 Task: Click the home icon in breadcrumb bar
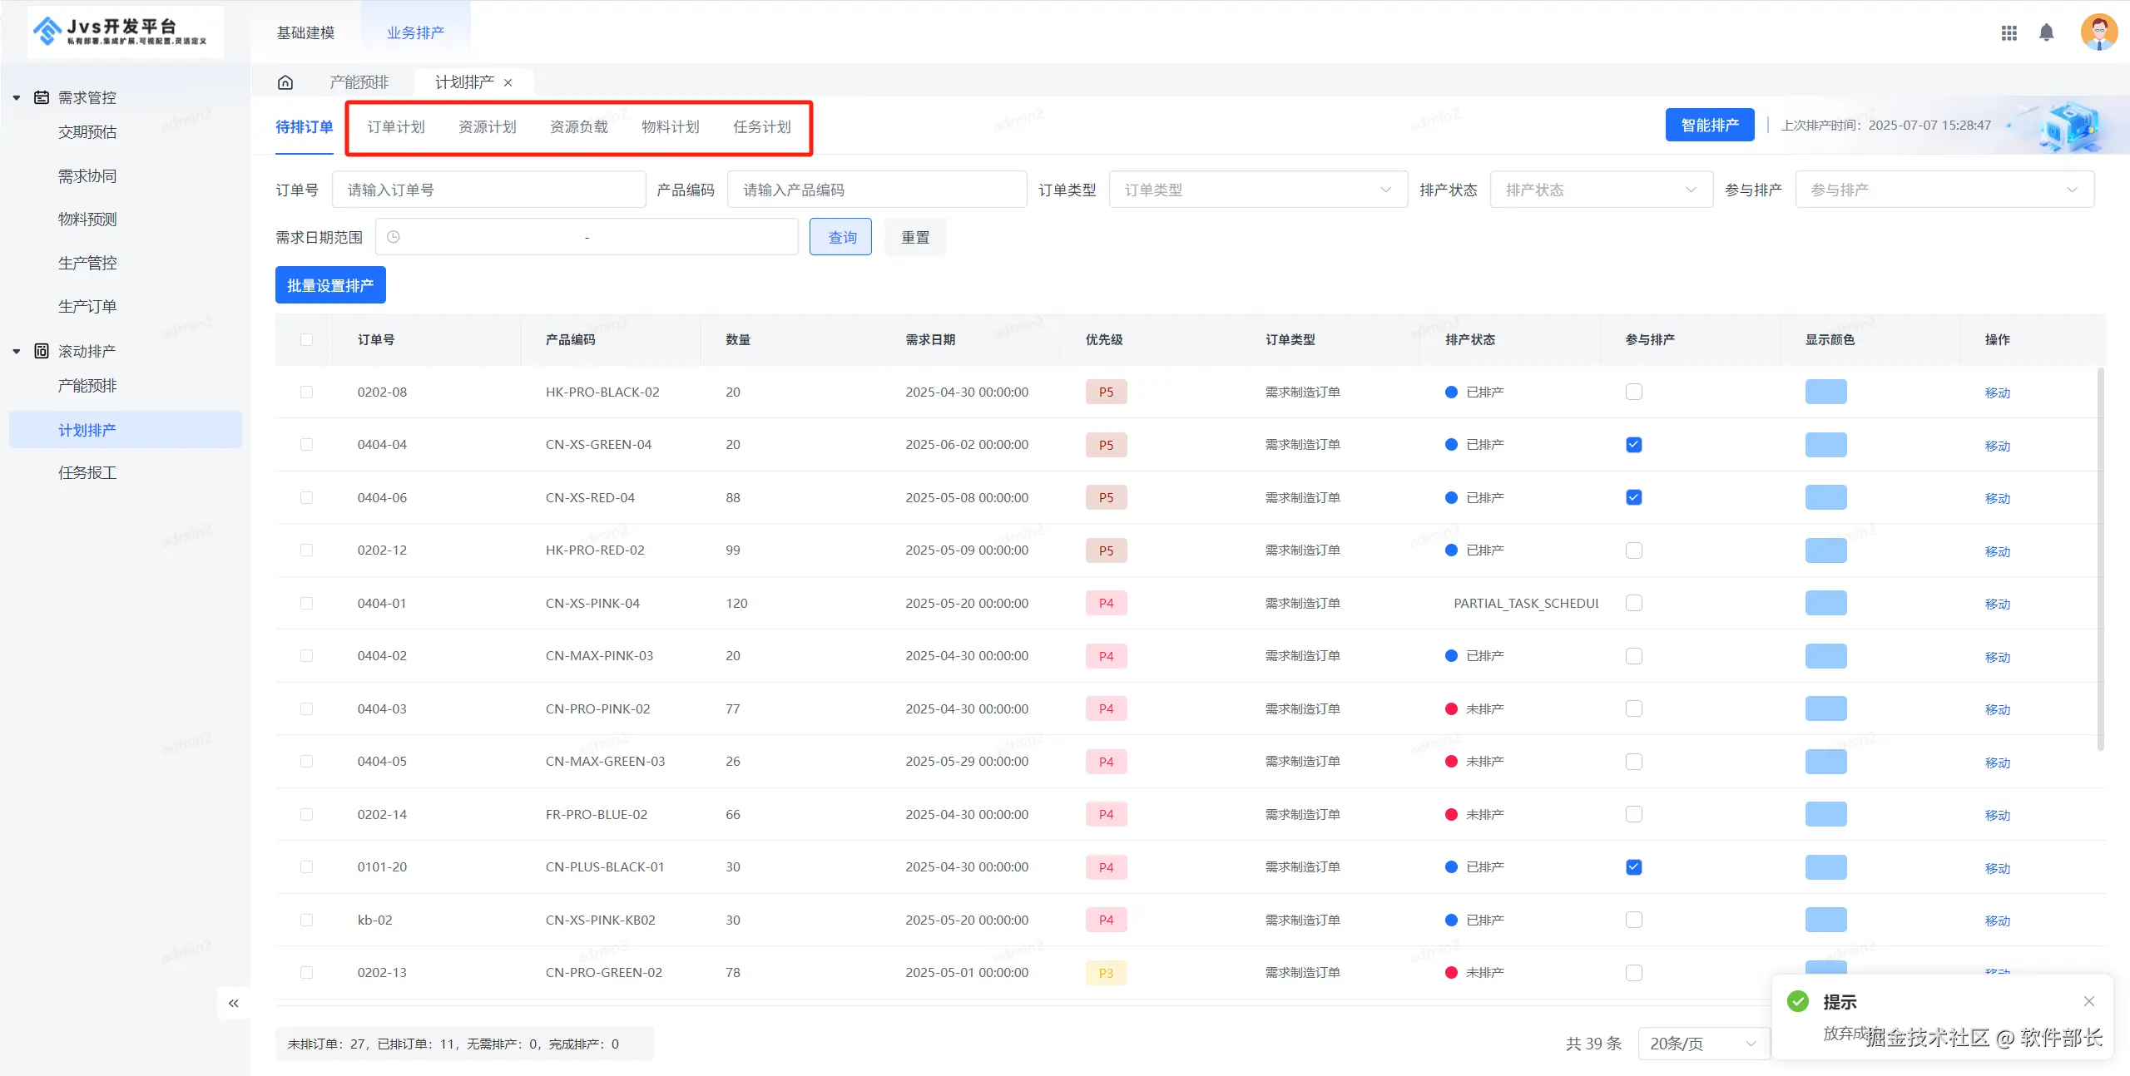pos(285,82)
